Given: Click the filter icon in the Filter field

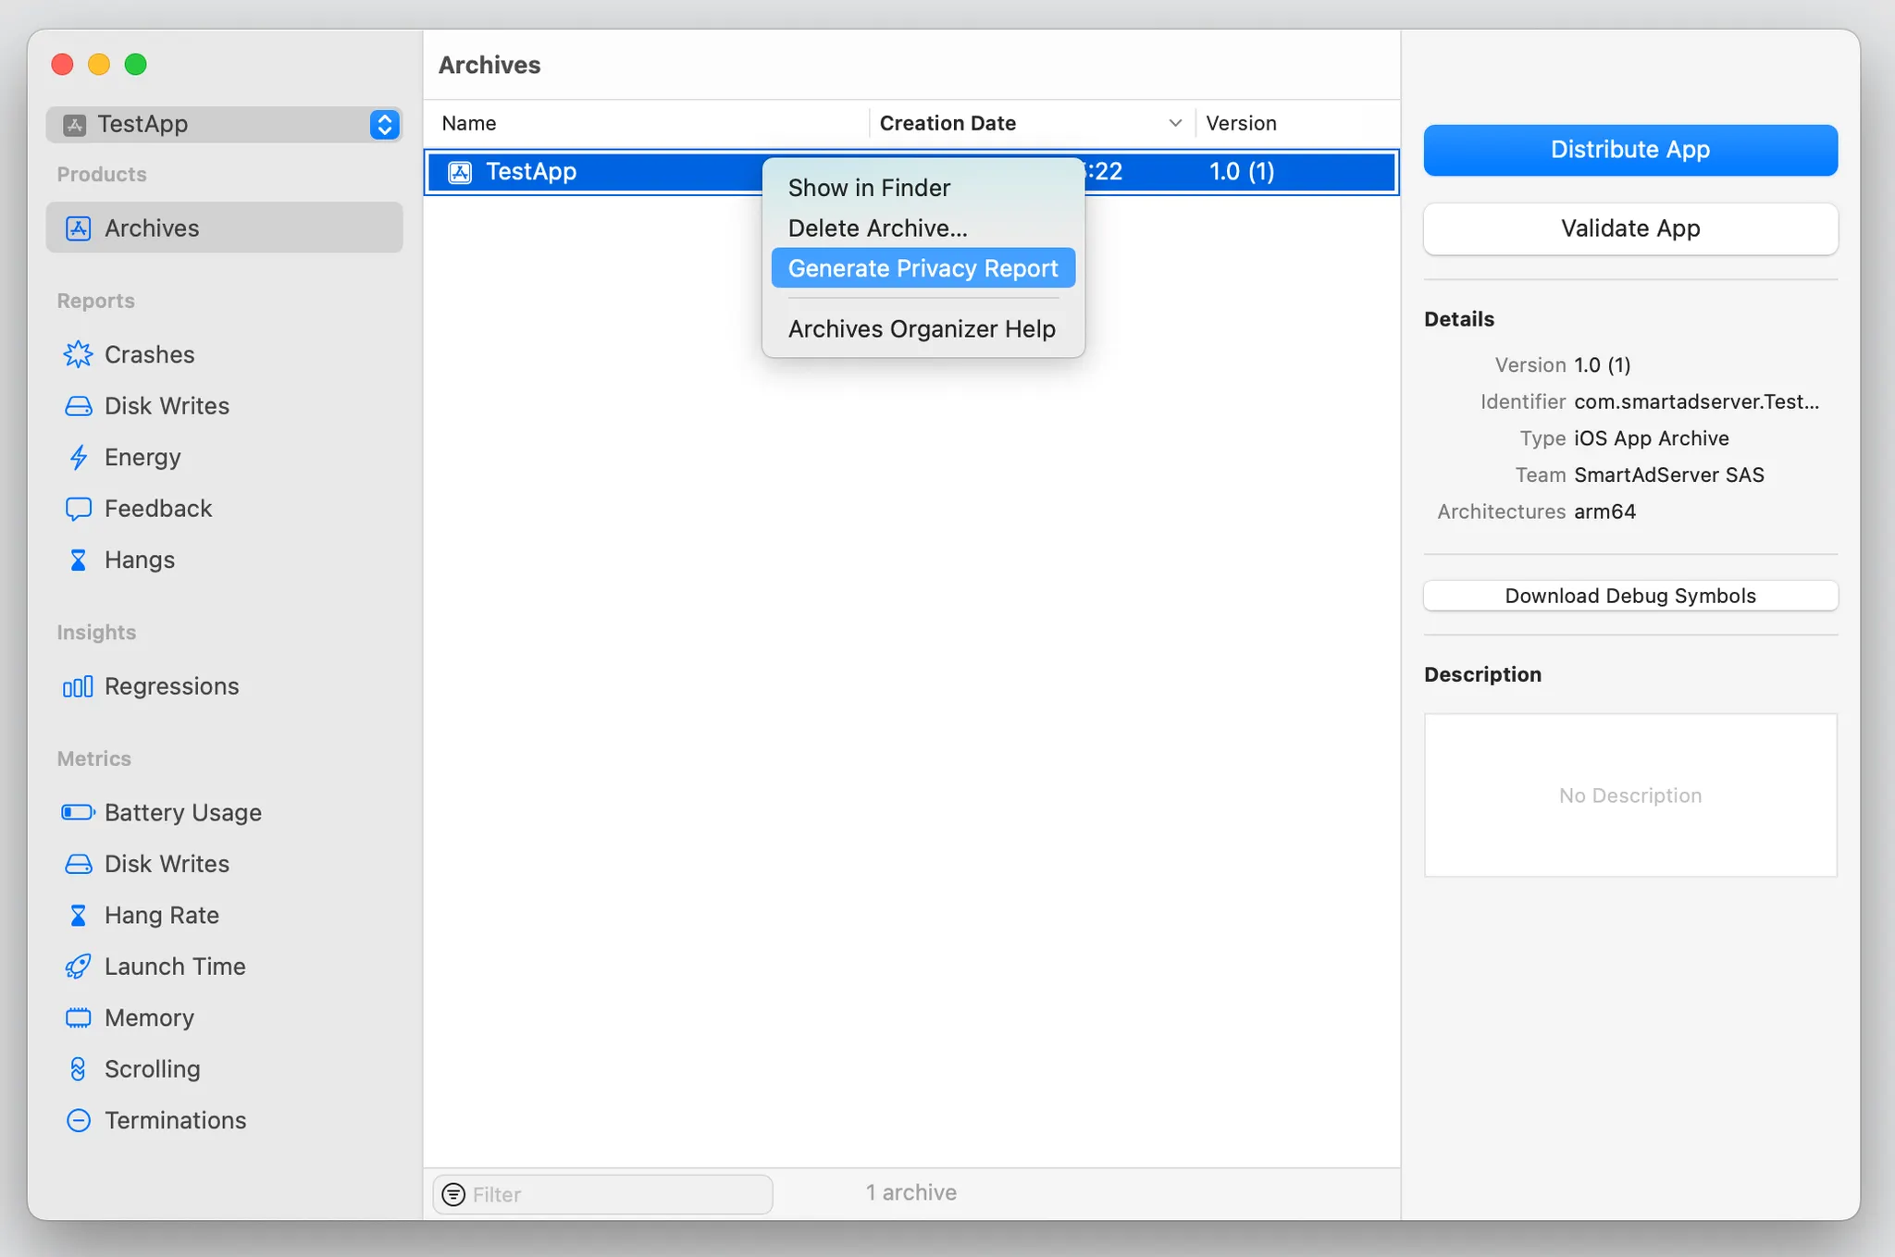Looking at the screenshot, I should pos(453,1194).
